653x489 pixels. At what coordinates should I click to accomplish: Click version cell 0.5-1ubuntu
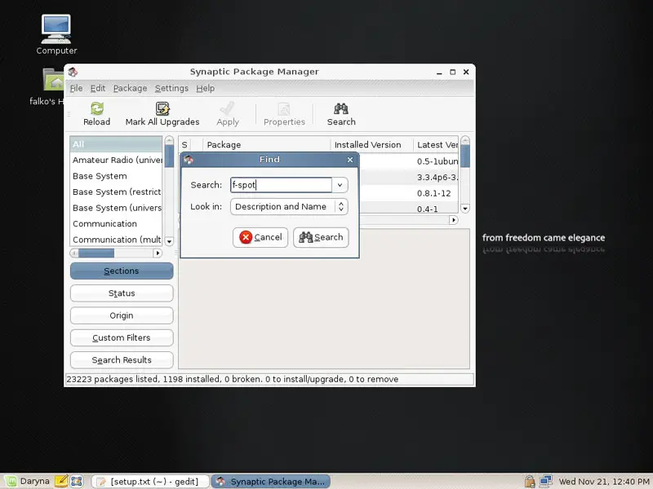(x=438, y=161)
